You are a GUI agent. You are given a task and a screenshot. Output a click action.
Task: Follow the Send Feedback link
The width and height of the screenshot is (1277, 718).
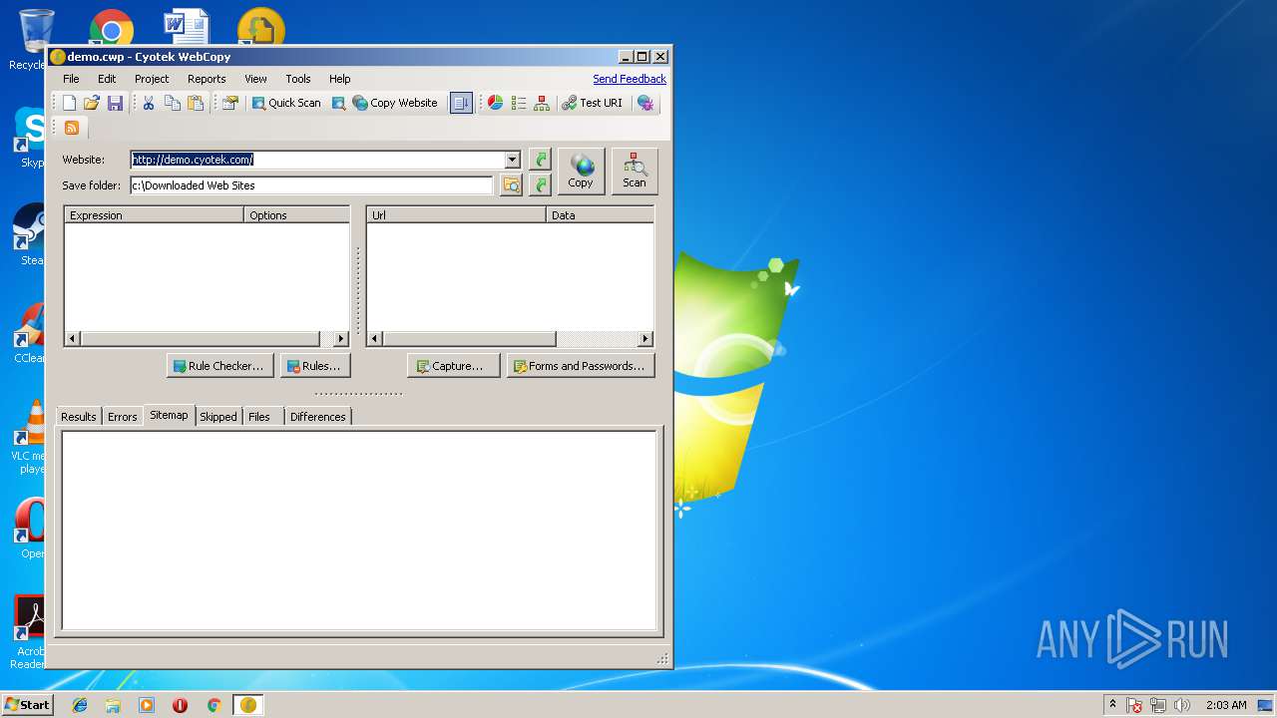[x=630, y=79]
